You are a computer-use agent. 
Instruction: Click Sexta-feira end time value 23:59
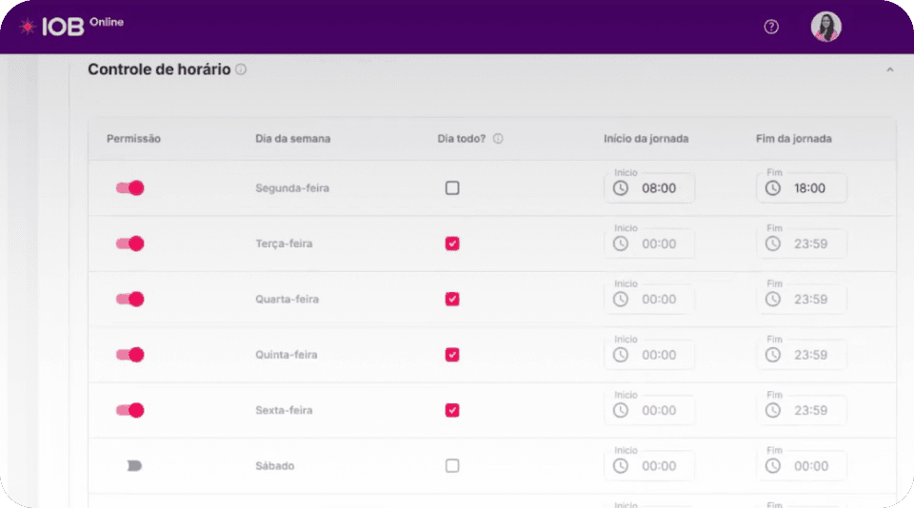(x=811, y=410)
